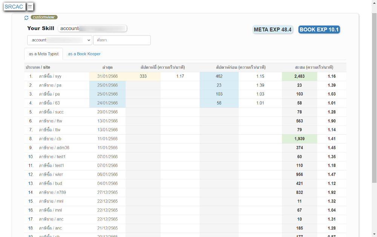377x237 pixels.
Task: Click the green 2,483 cumulative cell
Action: (299, 76)
